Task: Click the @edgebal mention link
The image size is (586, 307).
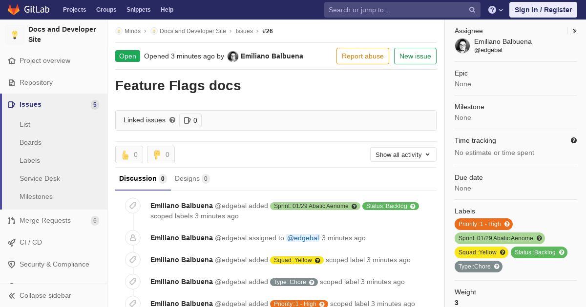Action: (303, 238)
